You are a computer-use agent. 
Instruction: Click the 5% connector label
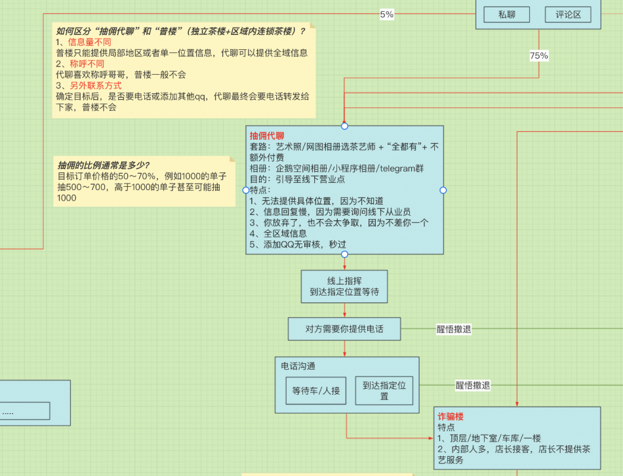pyautogui.click(x=387, y=14)
